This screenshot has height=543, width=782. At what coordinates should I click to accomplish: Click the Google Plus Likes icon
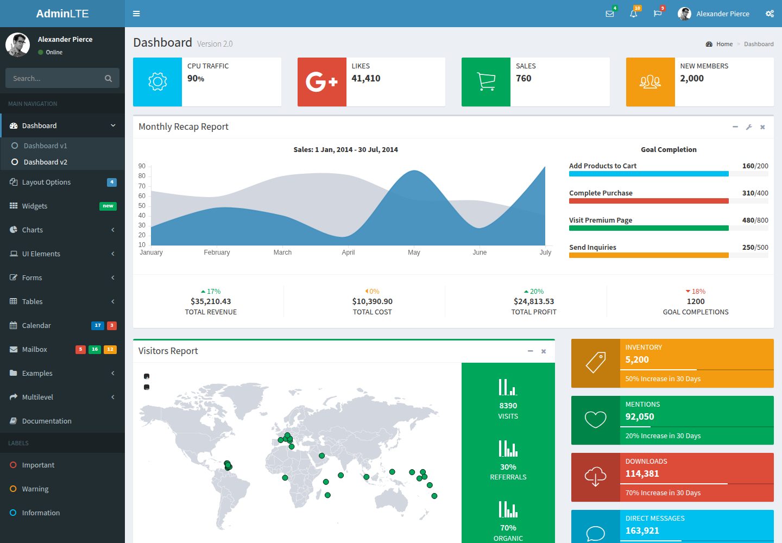(322, 82)
